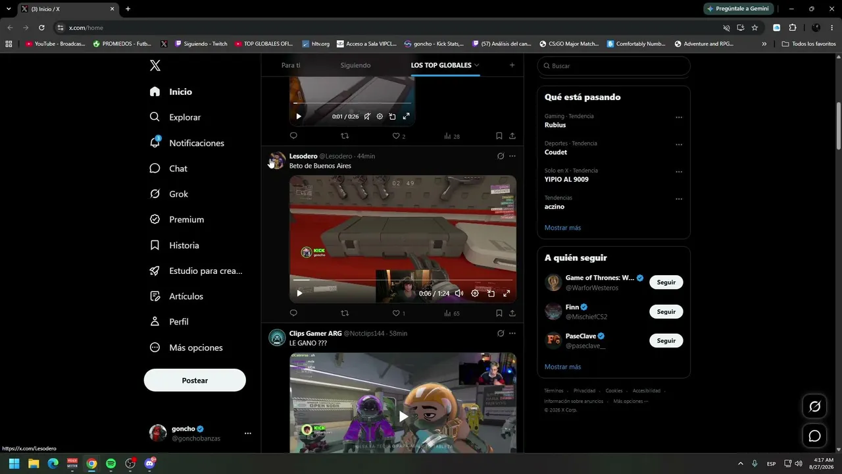View analytics of Lesodero's post with 65 views
The width and height of the screenshot is (842, 474).
click(x=452, y=313)
